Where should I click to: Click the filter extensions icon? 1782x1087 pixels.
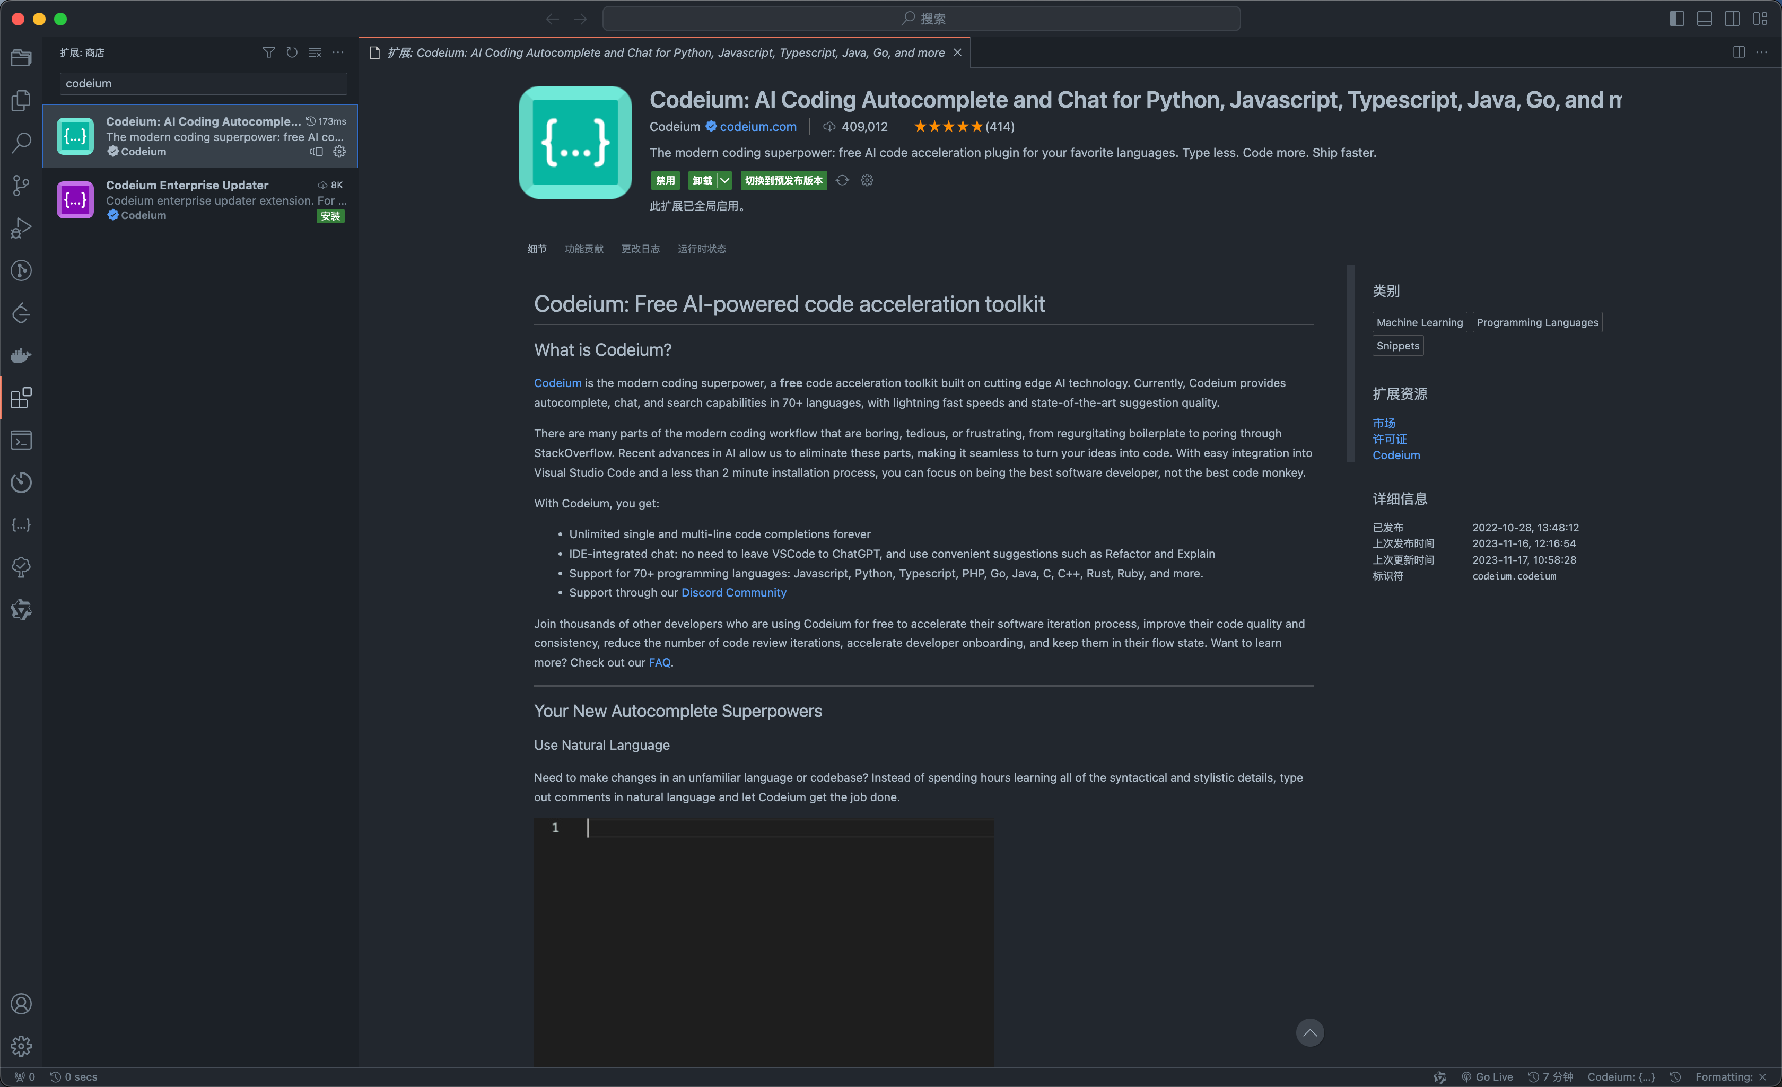click(268, 53)
